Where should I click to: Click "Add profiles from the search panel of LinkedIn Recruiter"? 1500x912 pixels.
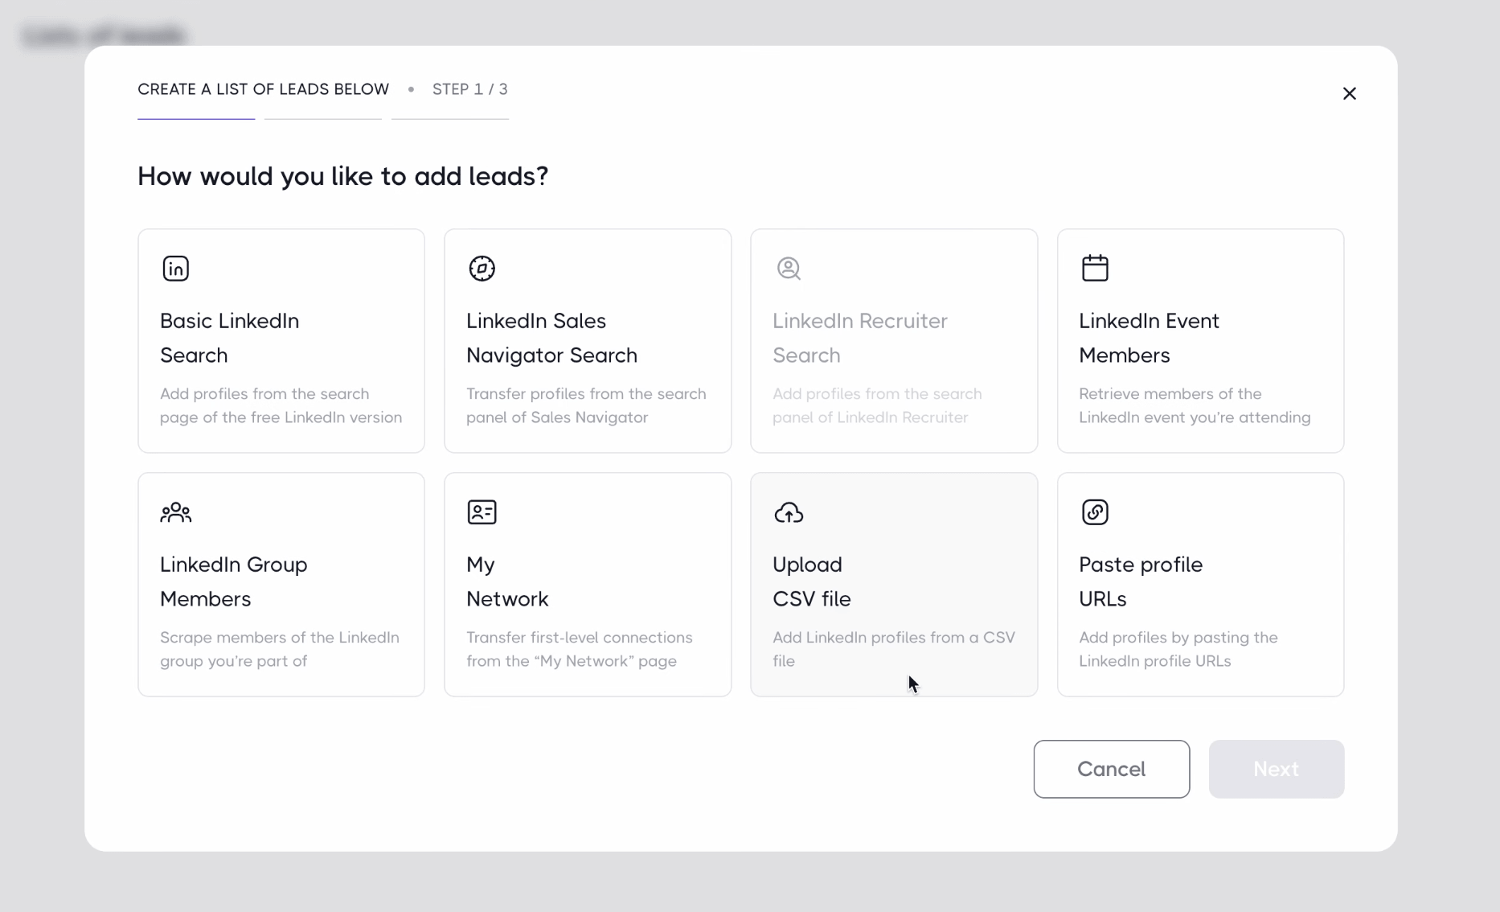click(x=877, y=405)
